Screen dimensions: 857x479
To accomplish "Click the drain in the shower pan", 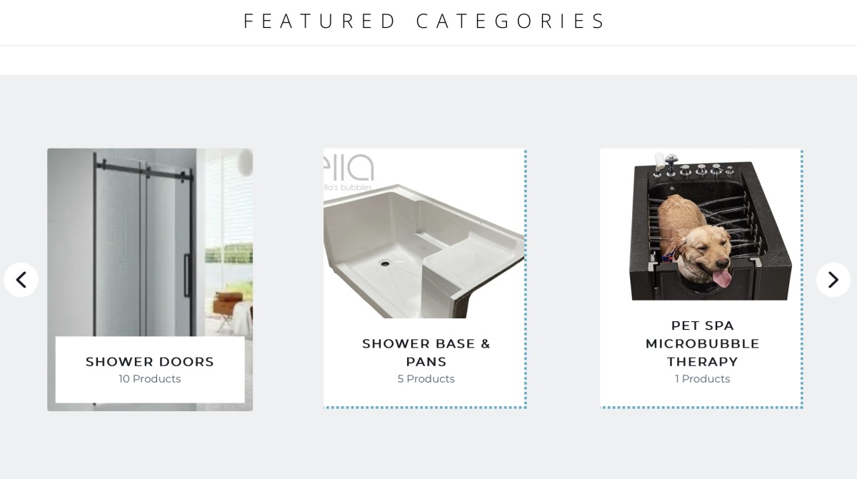I will click(x=385, y=263).
